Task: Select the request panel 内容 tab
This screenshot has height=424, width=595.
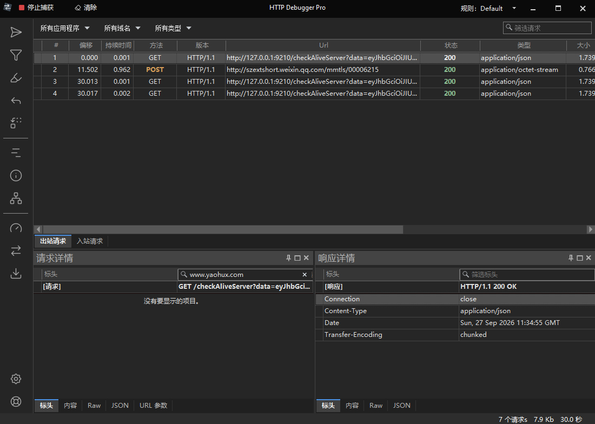Action: (x=70, y=406)
